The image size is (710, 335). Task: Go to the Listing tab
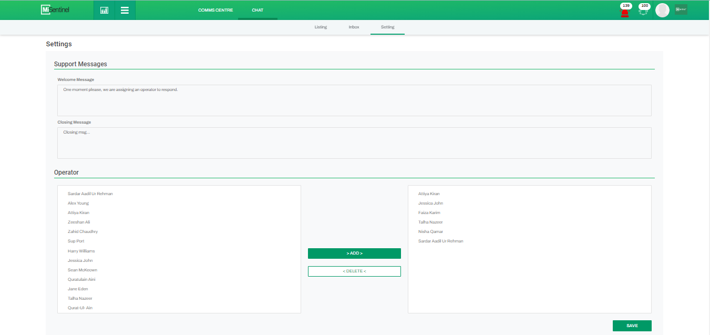pos(321,27)
